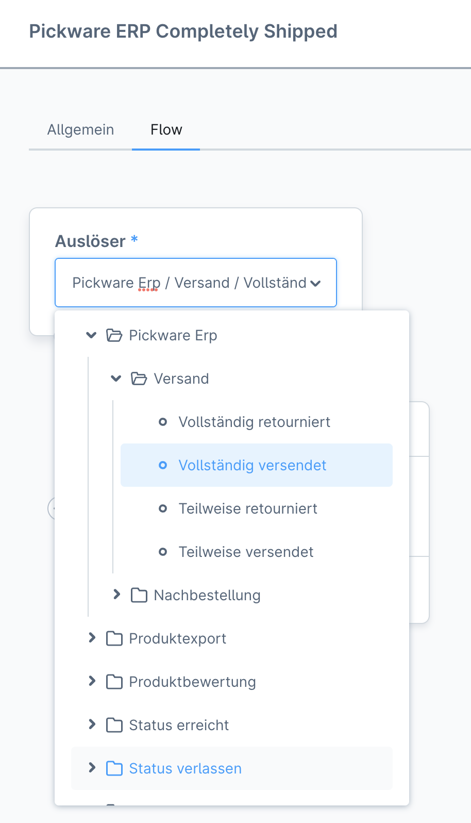
Task: Click bullet icon beside Vollständig versendet
Action: pyautogui.click(x=163, y=465)
